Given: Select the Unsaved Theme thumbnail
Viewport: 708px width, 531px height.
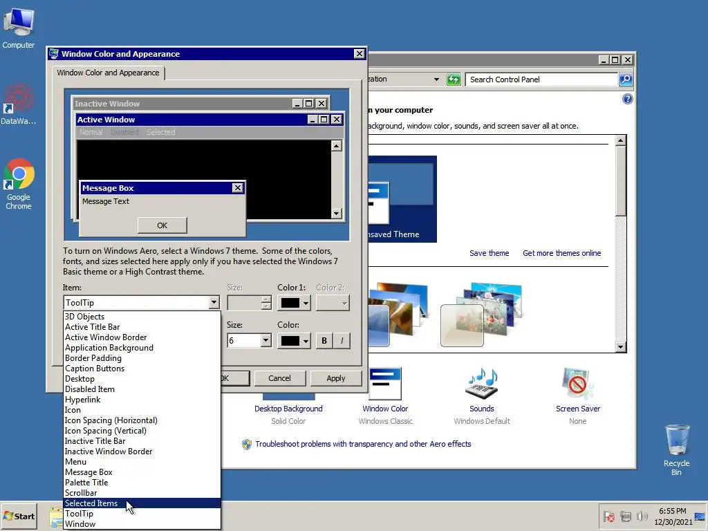Looking at the screenshot, I should tap(402, 199).
